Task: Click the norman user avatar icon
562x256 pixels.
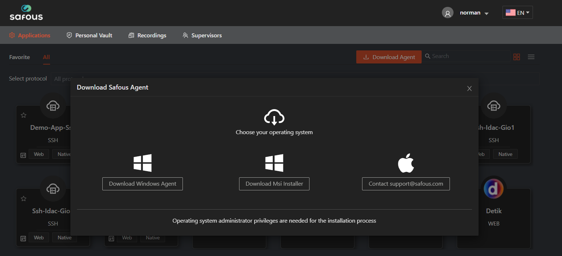Action: [447, 13]
